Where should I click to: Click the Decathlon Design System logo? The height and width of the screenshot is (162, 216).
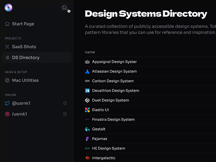[x=87, y=91]
